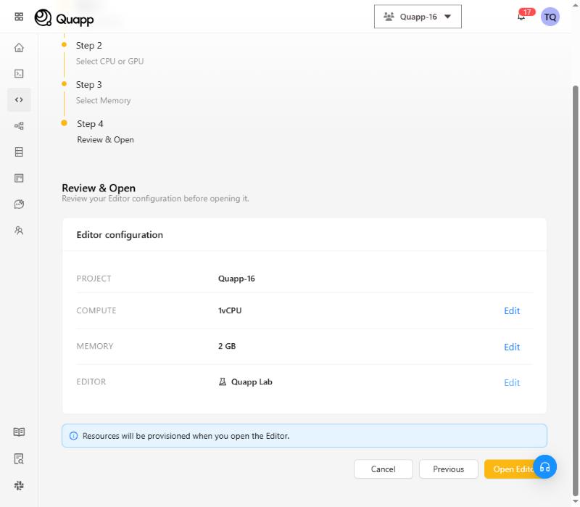Select the code editor sidebar icon
The height and width of the screenshot is (507, 580).
tap(19, 99)
